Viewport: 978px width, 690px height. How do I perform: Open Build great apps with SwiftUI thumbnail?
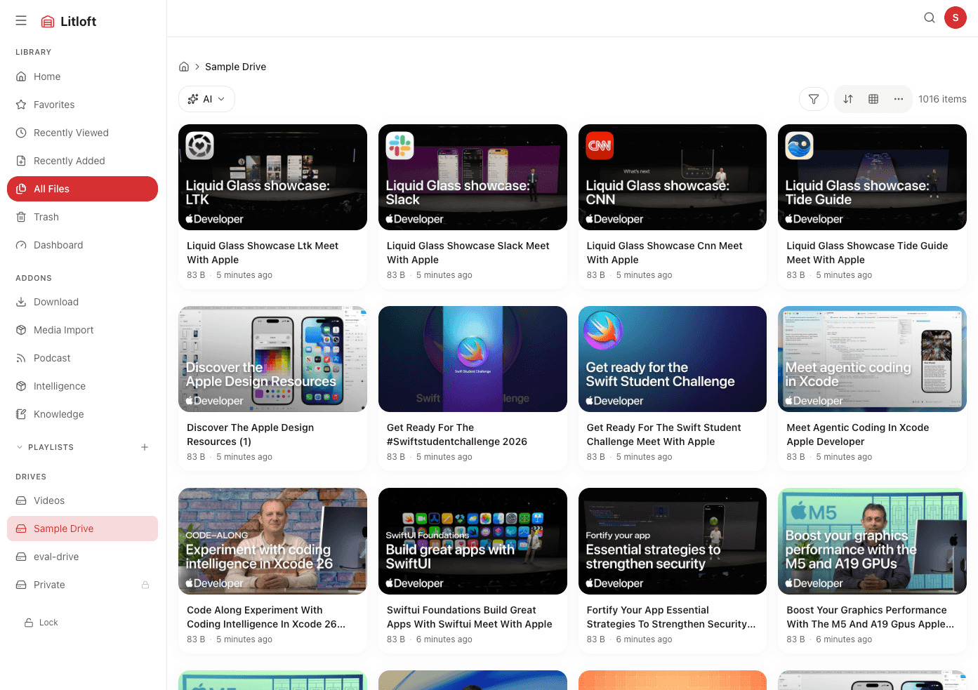click(x=473, y=541)
